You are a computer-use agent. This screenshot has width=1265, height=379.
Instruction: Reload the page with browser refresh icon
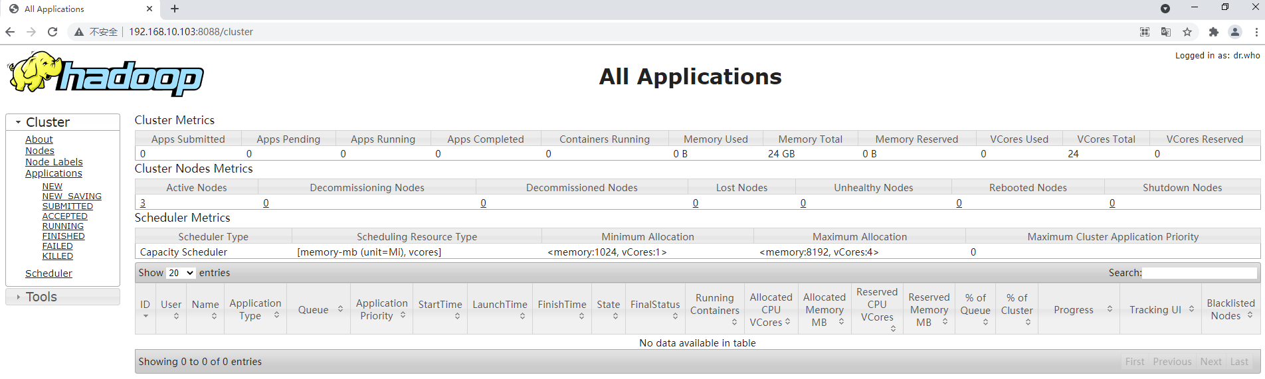tap(52, 32)
